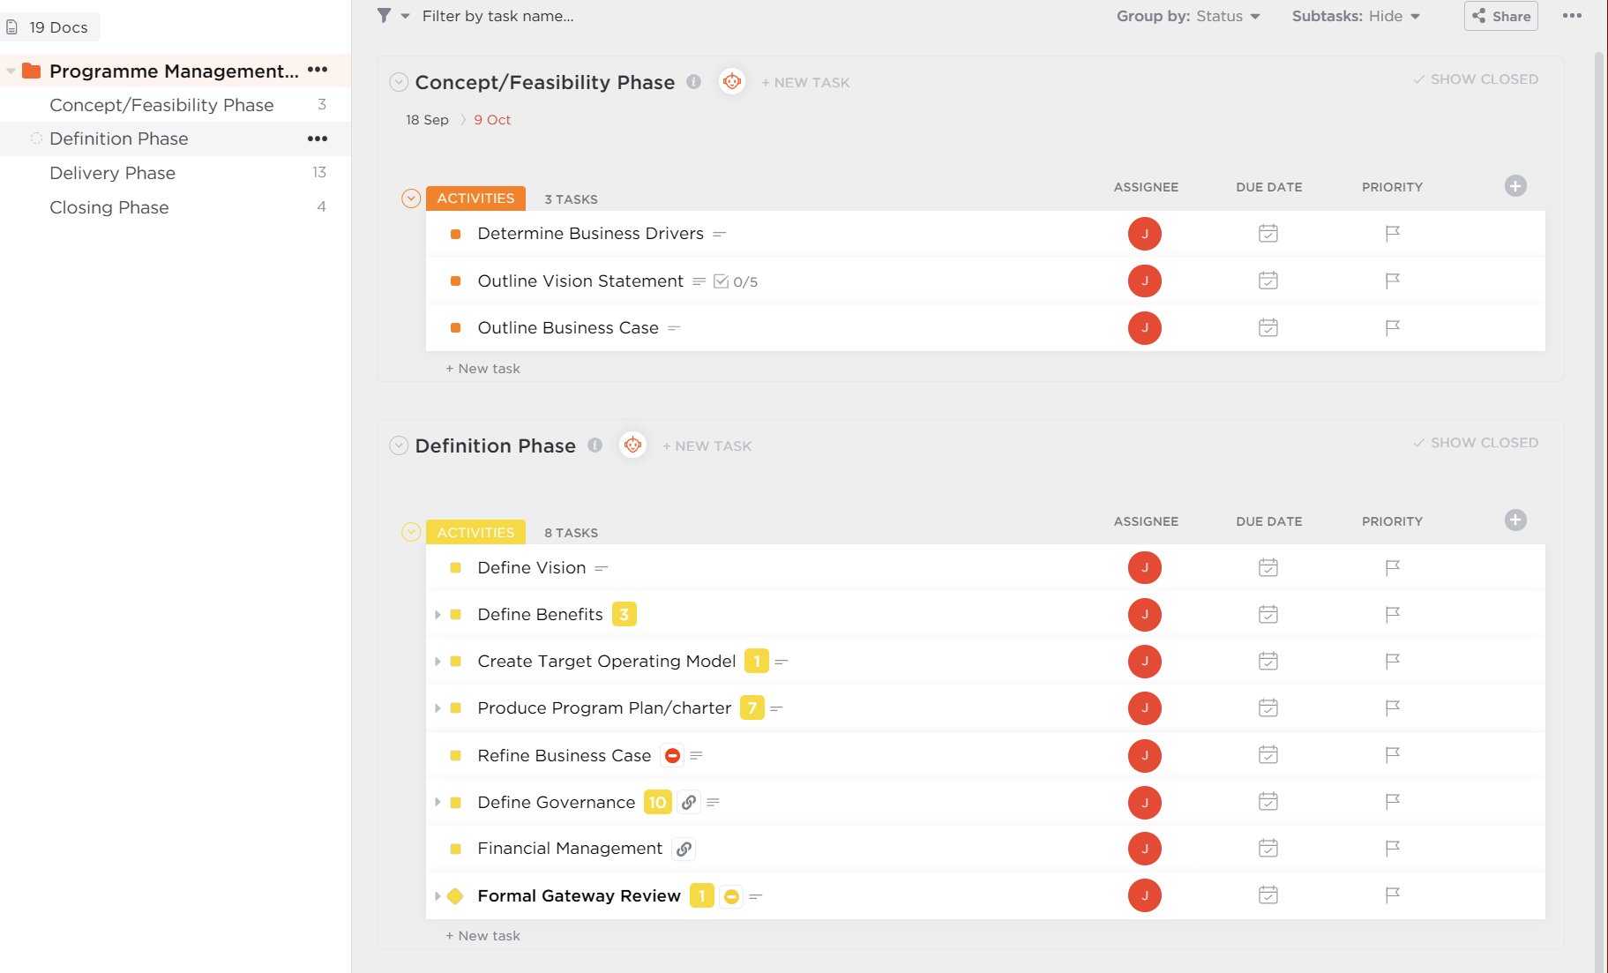This screenshot has width=1608, height=973.
Task: Set a due date for Define Vision
Action: (x=1268, y=567)
